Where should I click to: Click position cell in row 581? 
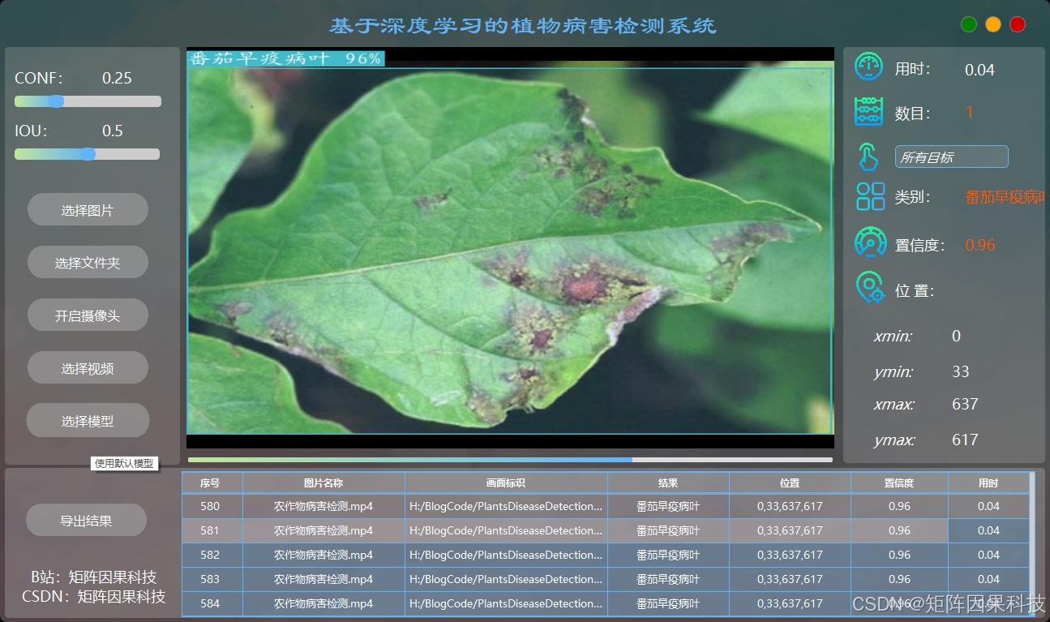pyautogui.click(x=790, y=530)
